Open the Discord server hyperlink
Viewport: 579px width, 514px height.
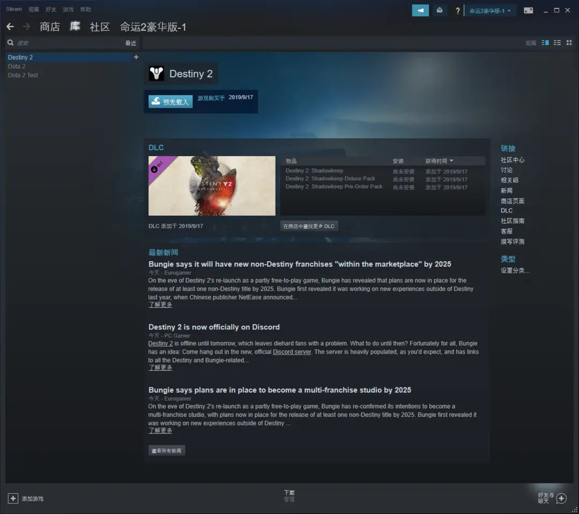(292, 352)
